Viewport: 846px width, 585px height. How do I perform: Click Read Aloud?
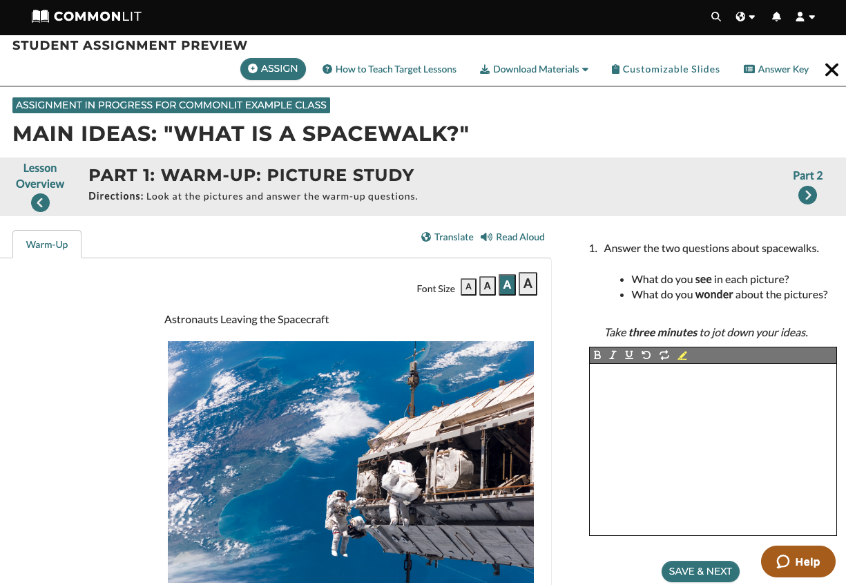tap(512, 237)
